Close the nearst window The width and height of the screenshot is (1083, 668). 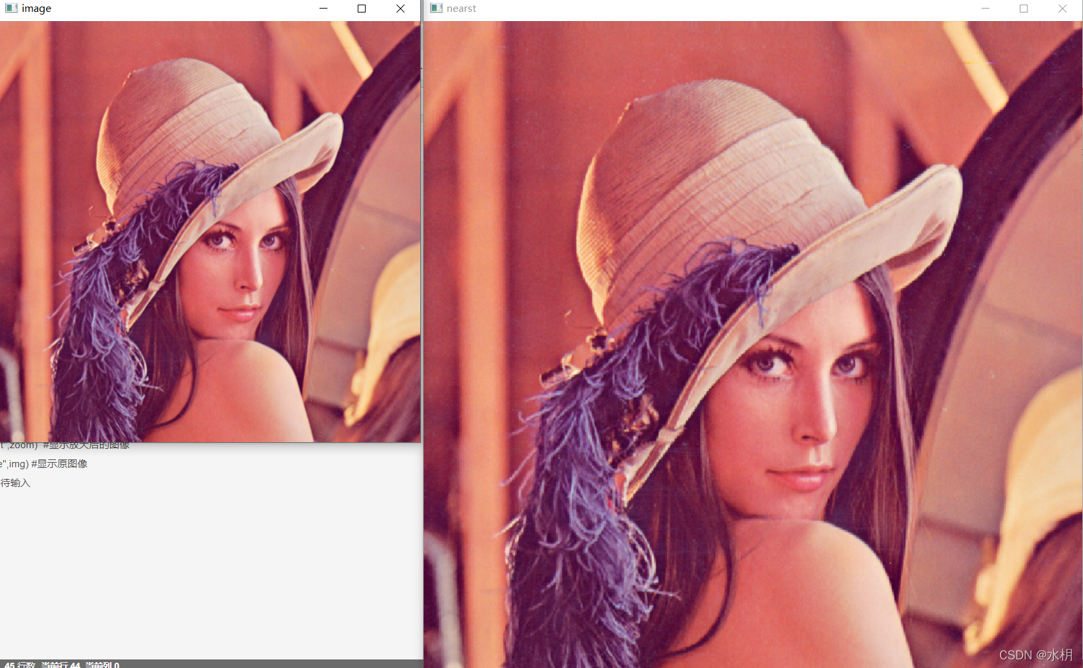pos(1063,9)
